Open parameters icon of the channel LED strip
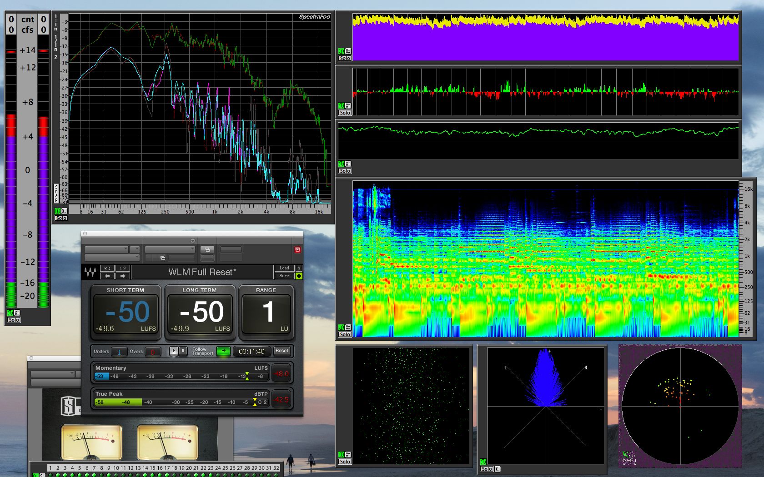The height and width of the screenshot is (477, 764). [42, 475]
